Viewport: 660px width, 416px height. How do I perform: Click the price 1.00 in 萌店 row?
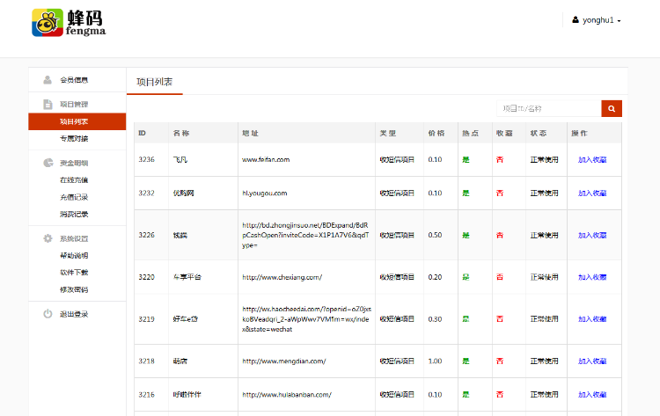point(435,361)
